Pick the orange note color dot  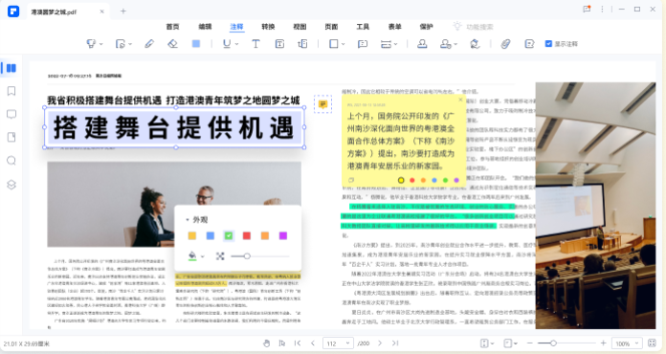[x=423, y=181]
